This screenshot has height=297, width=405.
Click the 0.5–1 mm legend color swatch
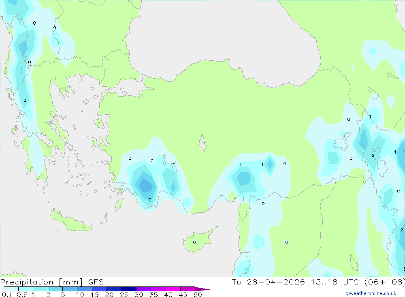pos(26,289)
